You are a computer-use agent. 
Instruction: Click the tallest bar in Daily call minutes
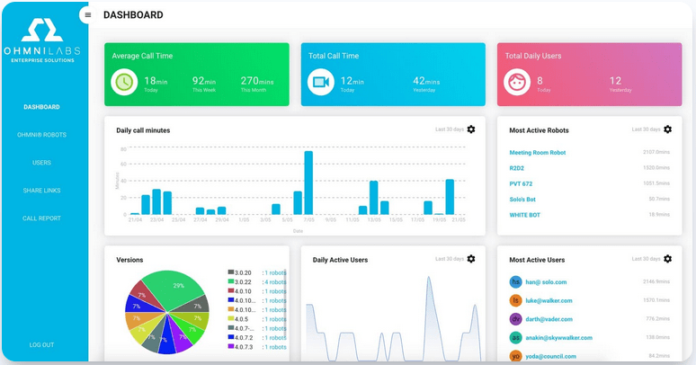[308, 182]
